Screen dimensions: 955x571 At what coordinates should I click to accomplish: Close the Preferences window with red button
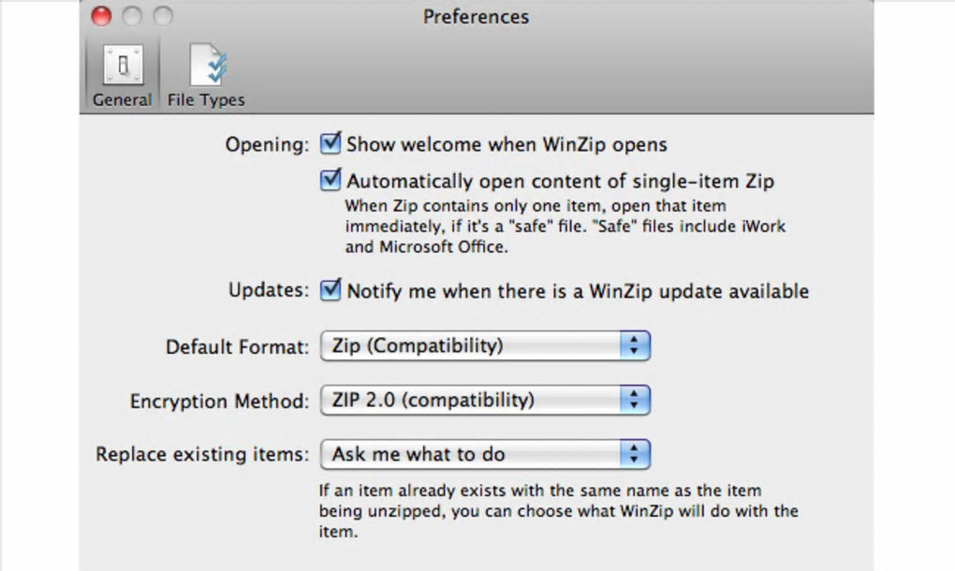point(101,16)
